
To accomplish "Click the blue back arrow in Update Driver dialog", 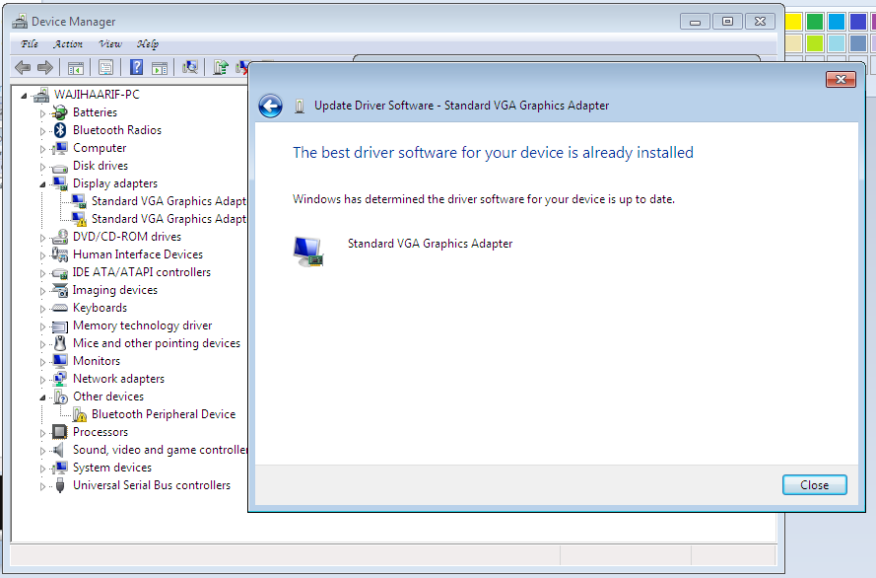I will (270, 106).
